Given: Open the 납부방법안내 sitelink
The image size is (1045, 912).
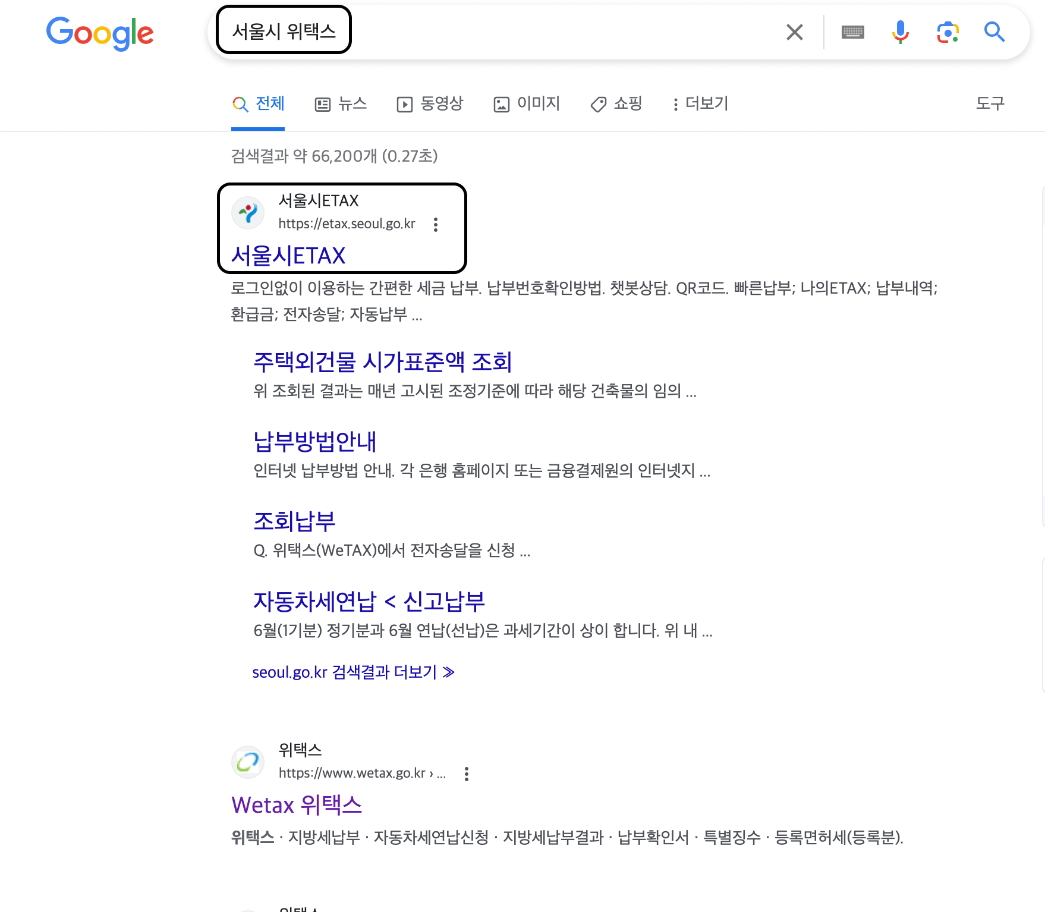Looking at the screenshot, I should (x=315, y=442).
